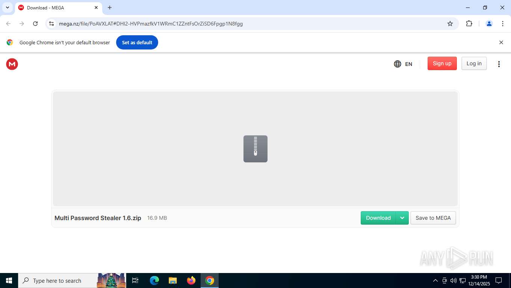Click the Log in button

click(474, 63)
